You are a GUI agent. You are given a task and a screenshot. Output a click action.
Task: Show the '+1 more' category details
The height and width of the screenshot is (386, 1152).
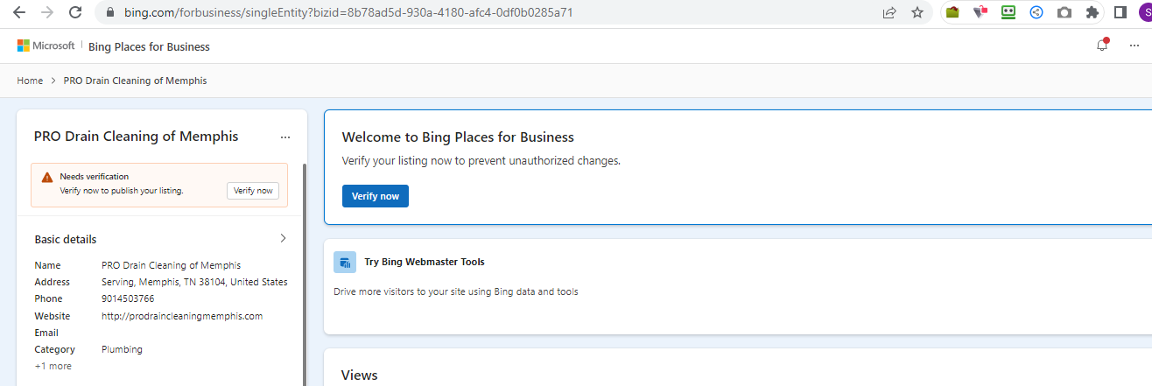click(53, 366)
